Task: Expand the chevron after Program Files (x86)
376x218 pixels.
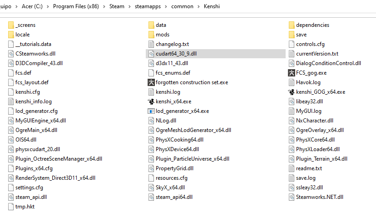Action: [x=104, y=6]
